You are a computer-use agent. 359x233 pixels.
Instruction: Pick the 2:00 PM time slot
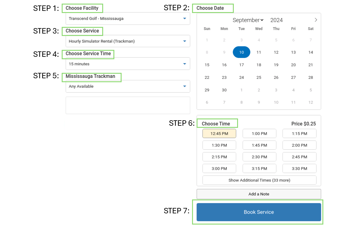299,145
